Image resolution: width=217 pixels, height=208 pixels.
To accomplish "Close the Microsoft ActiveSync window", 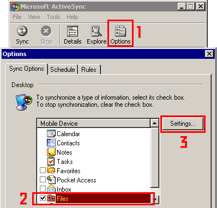I will point(201,7).
